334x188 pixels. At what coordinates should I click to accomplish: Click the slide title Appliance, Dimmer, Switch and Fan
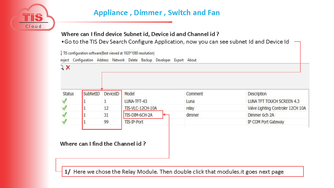(x=157, y=13)
